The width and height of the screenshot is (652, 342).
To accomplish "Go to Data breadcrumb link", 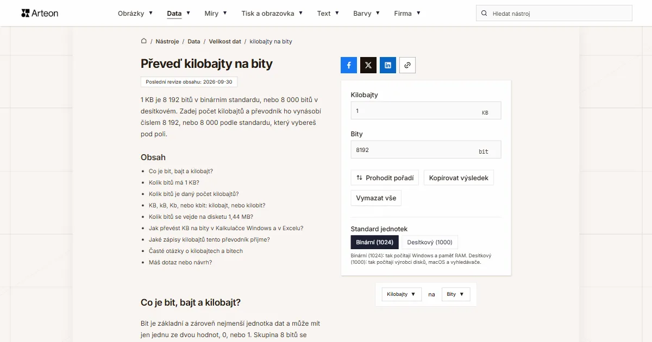I will [194, 41].
